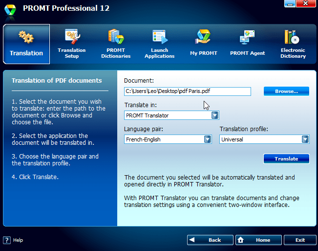Click the Help question mark icon
Image resolution: width=318 pixels, height=251 pixels.
(7, 240)
